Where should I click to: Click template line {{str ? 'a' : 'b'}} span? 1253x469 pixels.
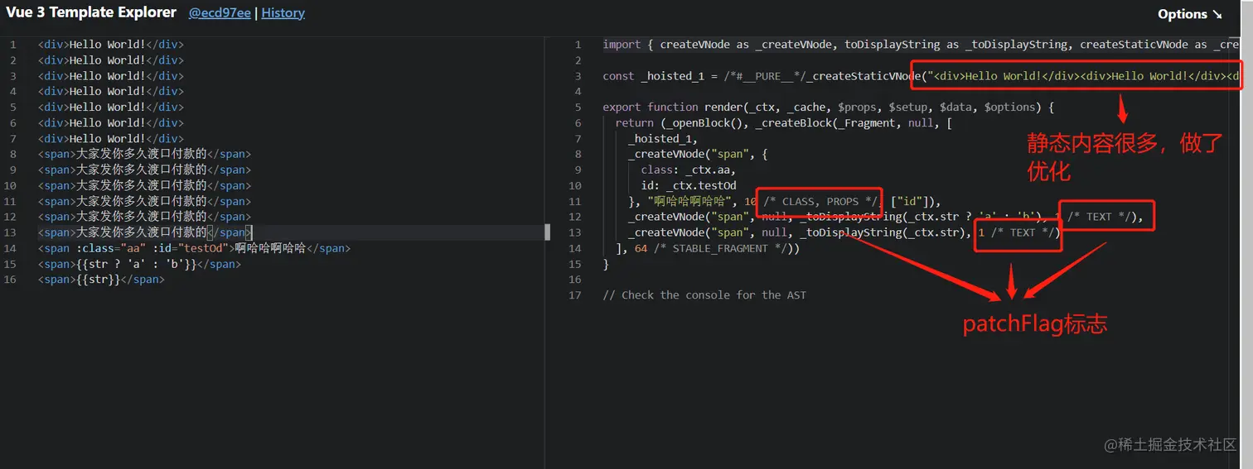(x=139, y=264)
